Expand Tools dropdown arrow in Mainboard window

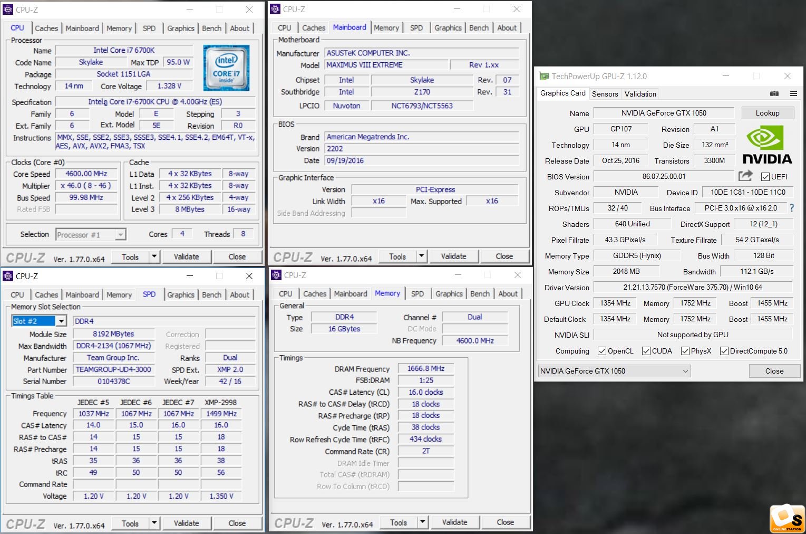[421, 256]
